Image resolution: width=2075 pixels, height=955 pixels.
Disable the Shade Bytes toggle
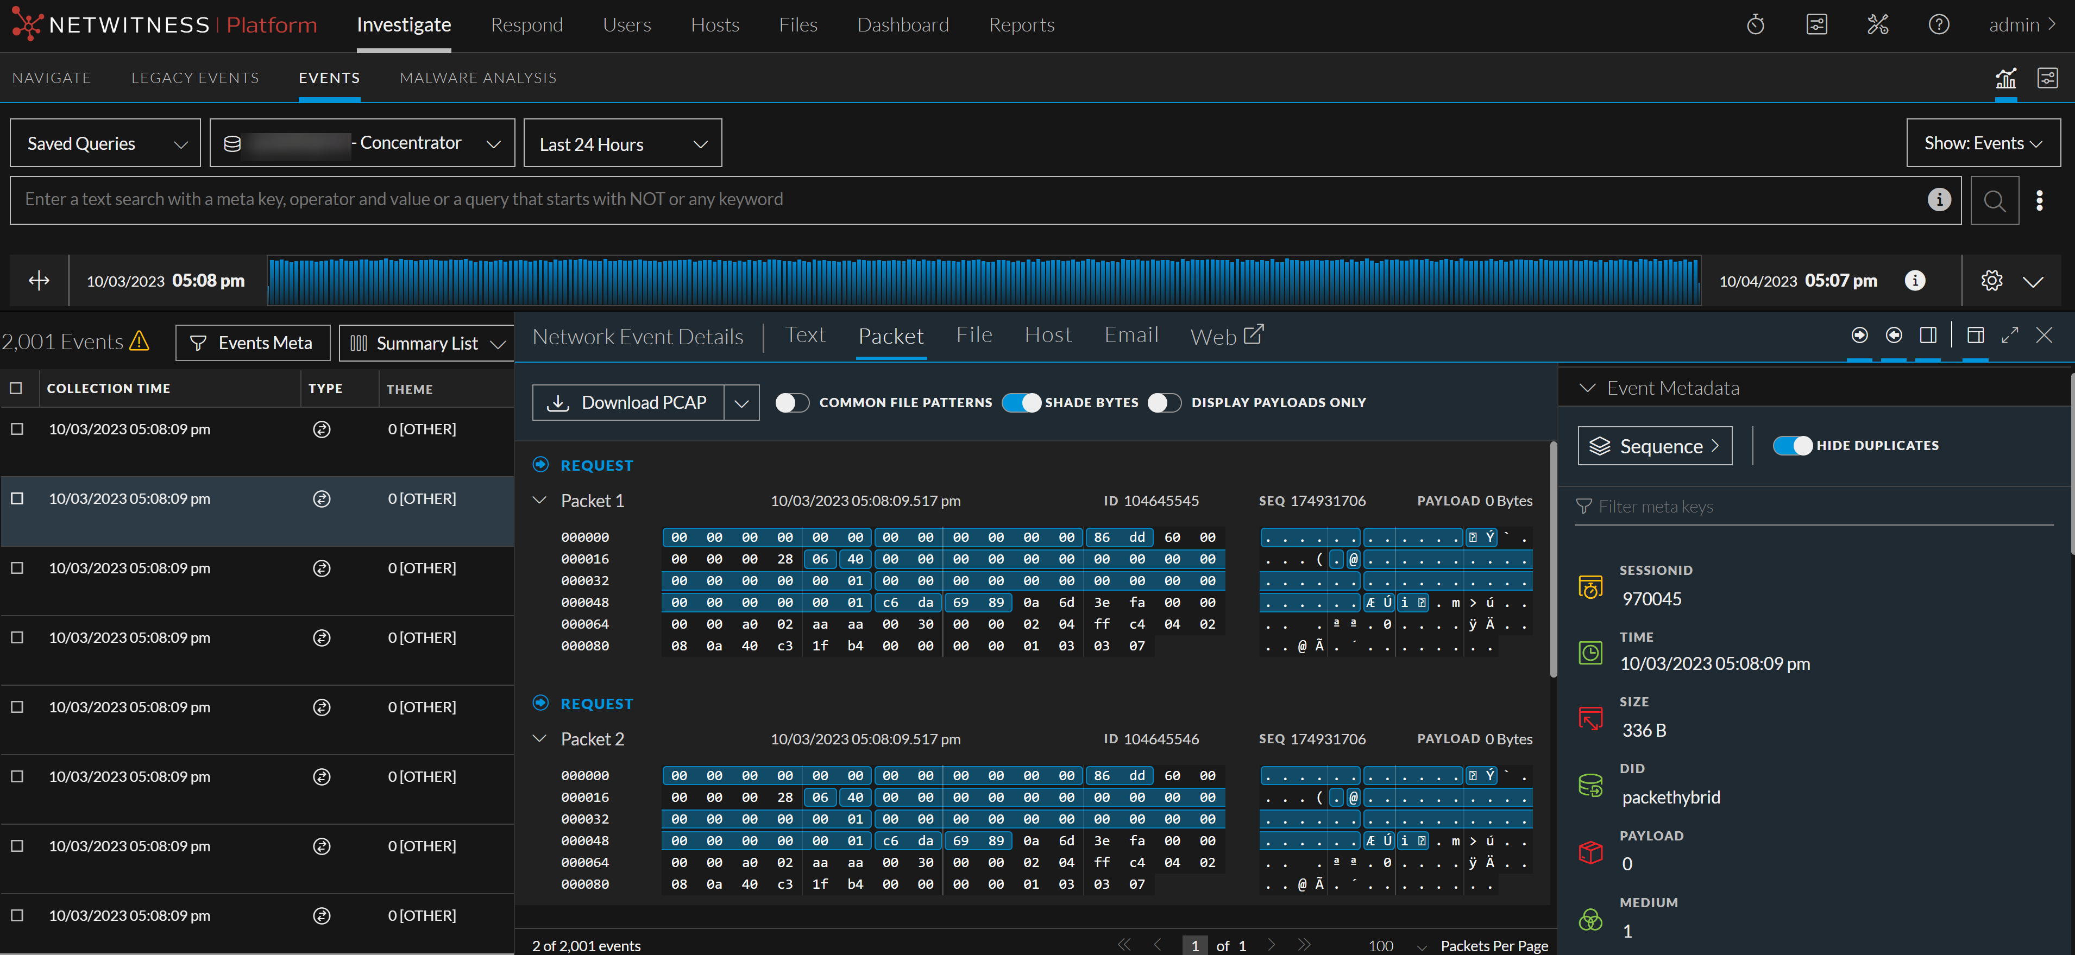pyautogui.click(x=1021, y=403)
